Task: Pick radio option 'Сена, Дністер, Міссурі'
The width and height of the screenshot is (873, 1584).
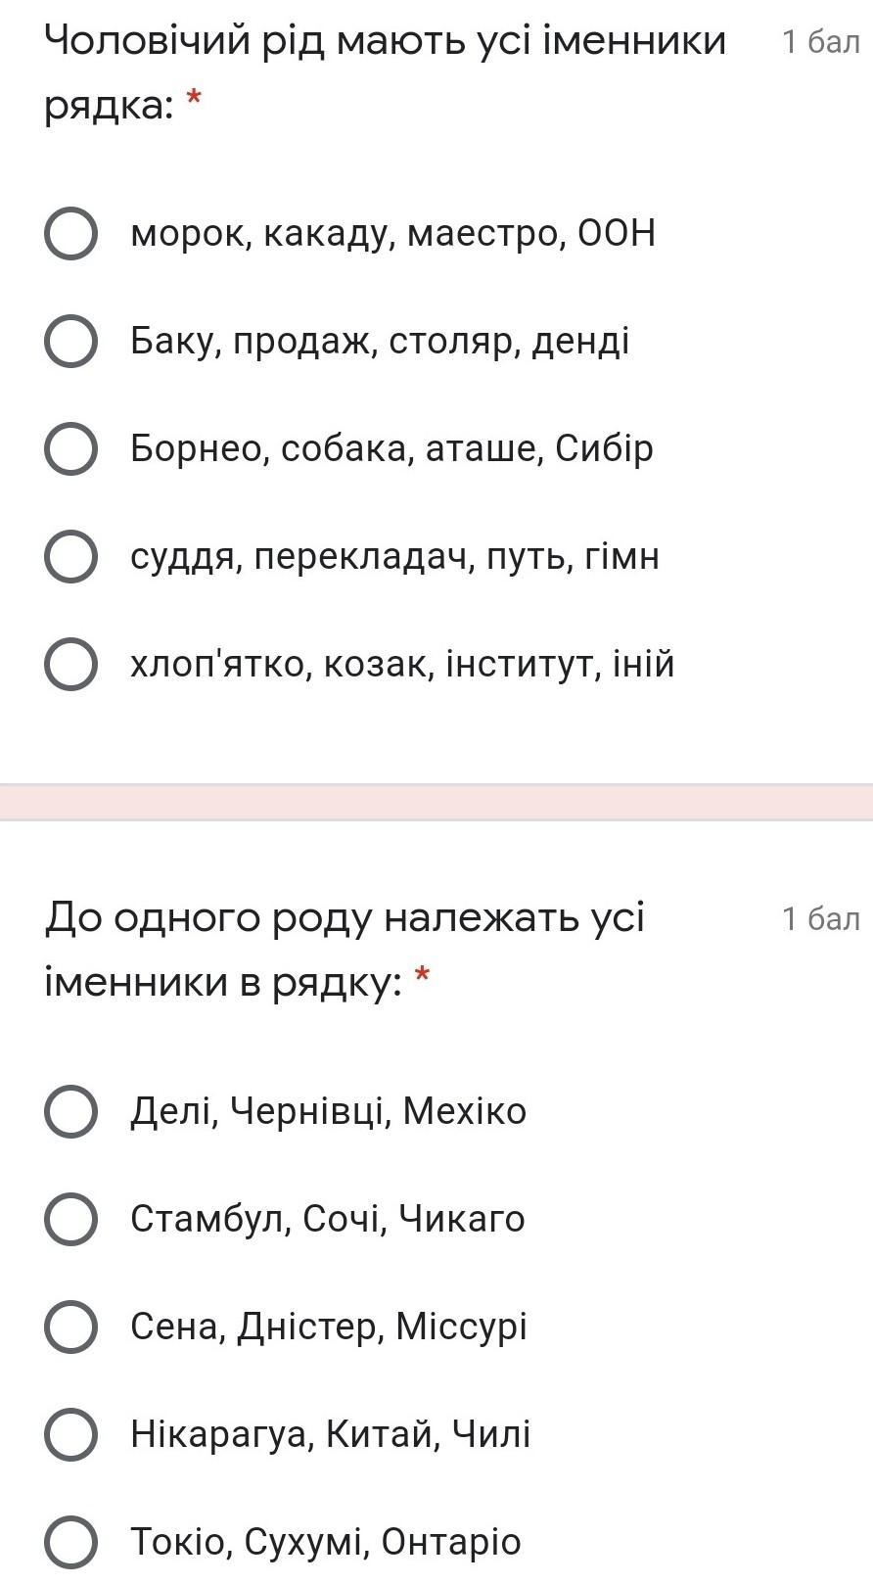Action: (x=70, y=1328)
